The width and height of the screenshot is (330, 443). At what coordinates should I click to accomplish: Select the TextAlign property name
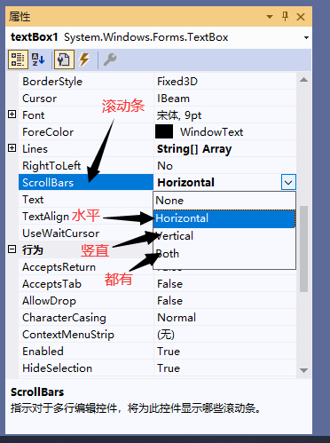45,217
